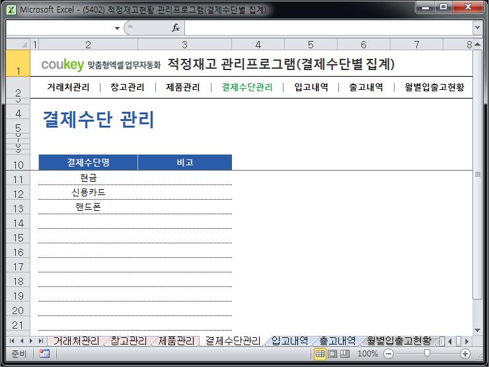This screenshot has height=367, width=489.
Task: Select row header 21
Action: click(x=18, y=325)
